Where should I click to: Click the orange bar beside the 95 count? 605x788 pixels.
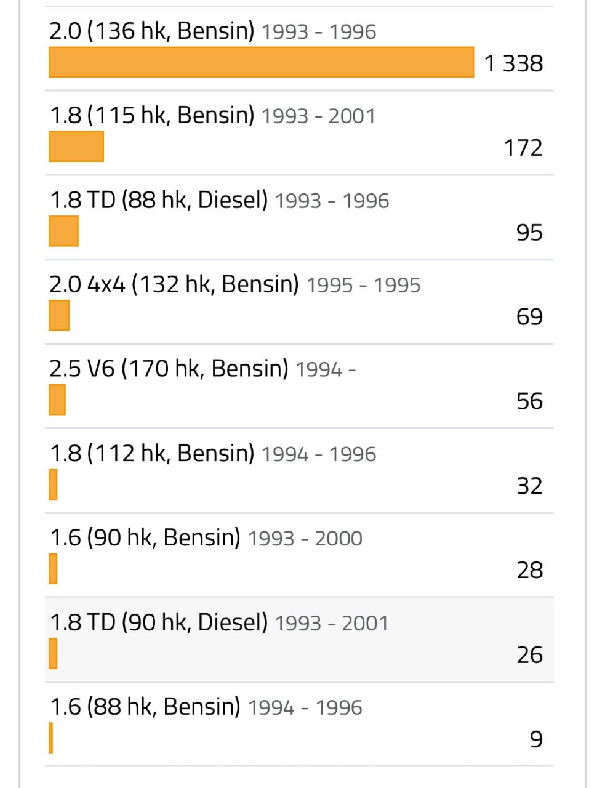(63, 231)
